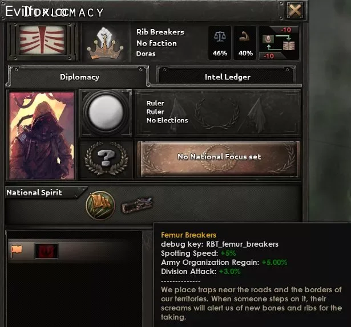This screenshot has width=351, height=327.
Task: Click the small orange flag in list
Action: click(x=17, y=251)
